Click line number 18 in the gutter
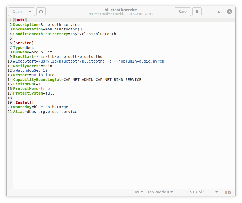The width and height of the screenshot is (242, 203). [x=10, y=98]
